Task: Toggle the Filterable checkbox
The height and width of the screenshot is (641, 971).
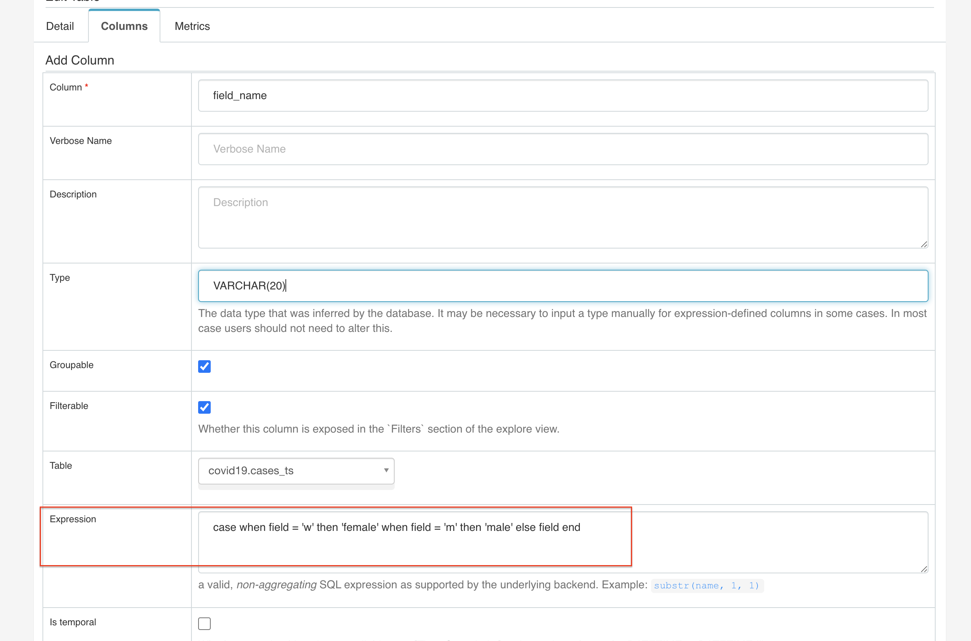Action: 204,407
